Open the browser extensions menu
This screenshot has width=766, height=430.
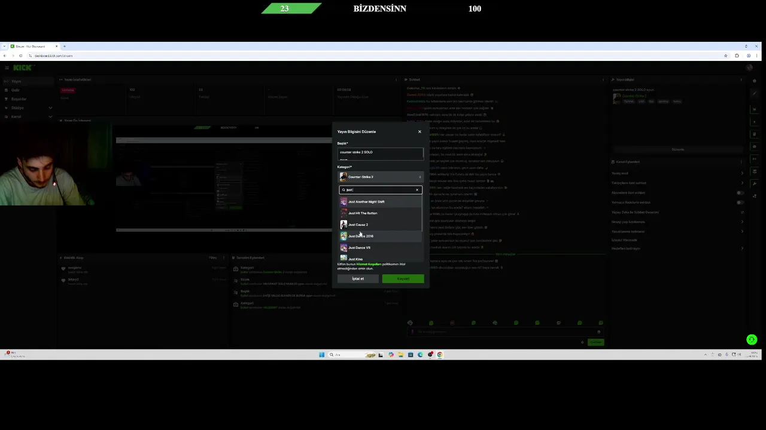click(x=737, y=56)
